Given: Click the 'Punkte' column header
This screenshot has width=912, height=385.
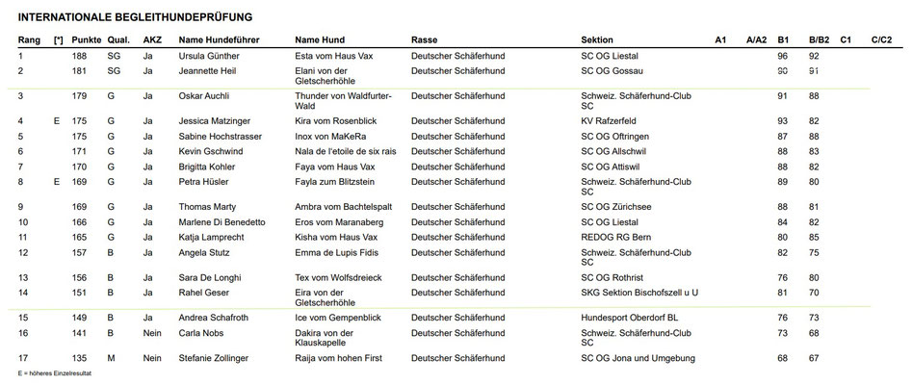Looking at the screenshot, I should tap(88, 40).
